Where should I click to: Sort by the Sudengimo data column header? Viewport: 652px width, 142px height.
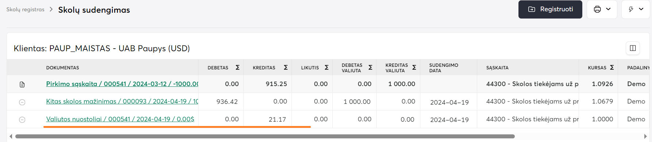click(x=443, y=68)
